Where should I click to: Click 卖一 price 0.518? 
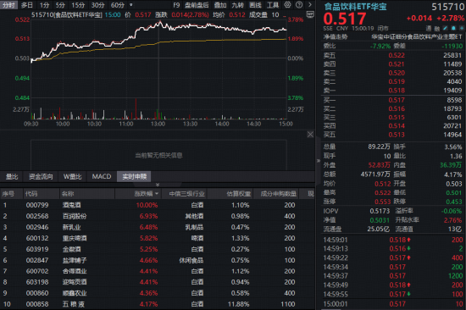click(x=397, y=91)
